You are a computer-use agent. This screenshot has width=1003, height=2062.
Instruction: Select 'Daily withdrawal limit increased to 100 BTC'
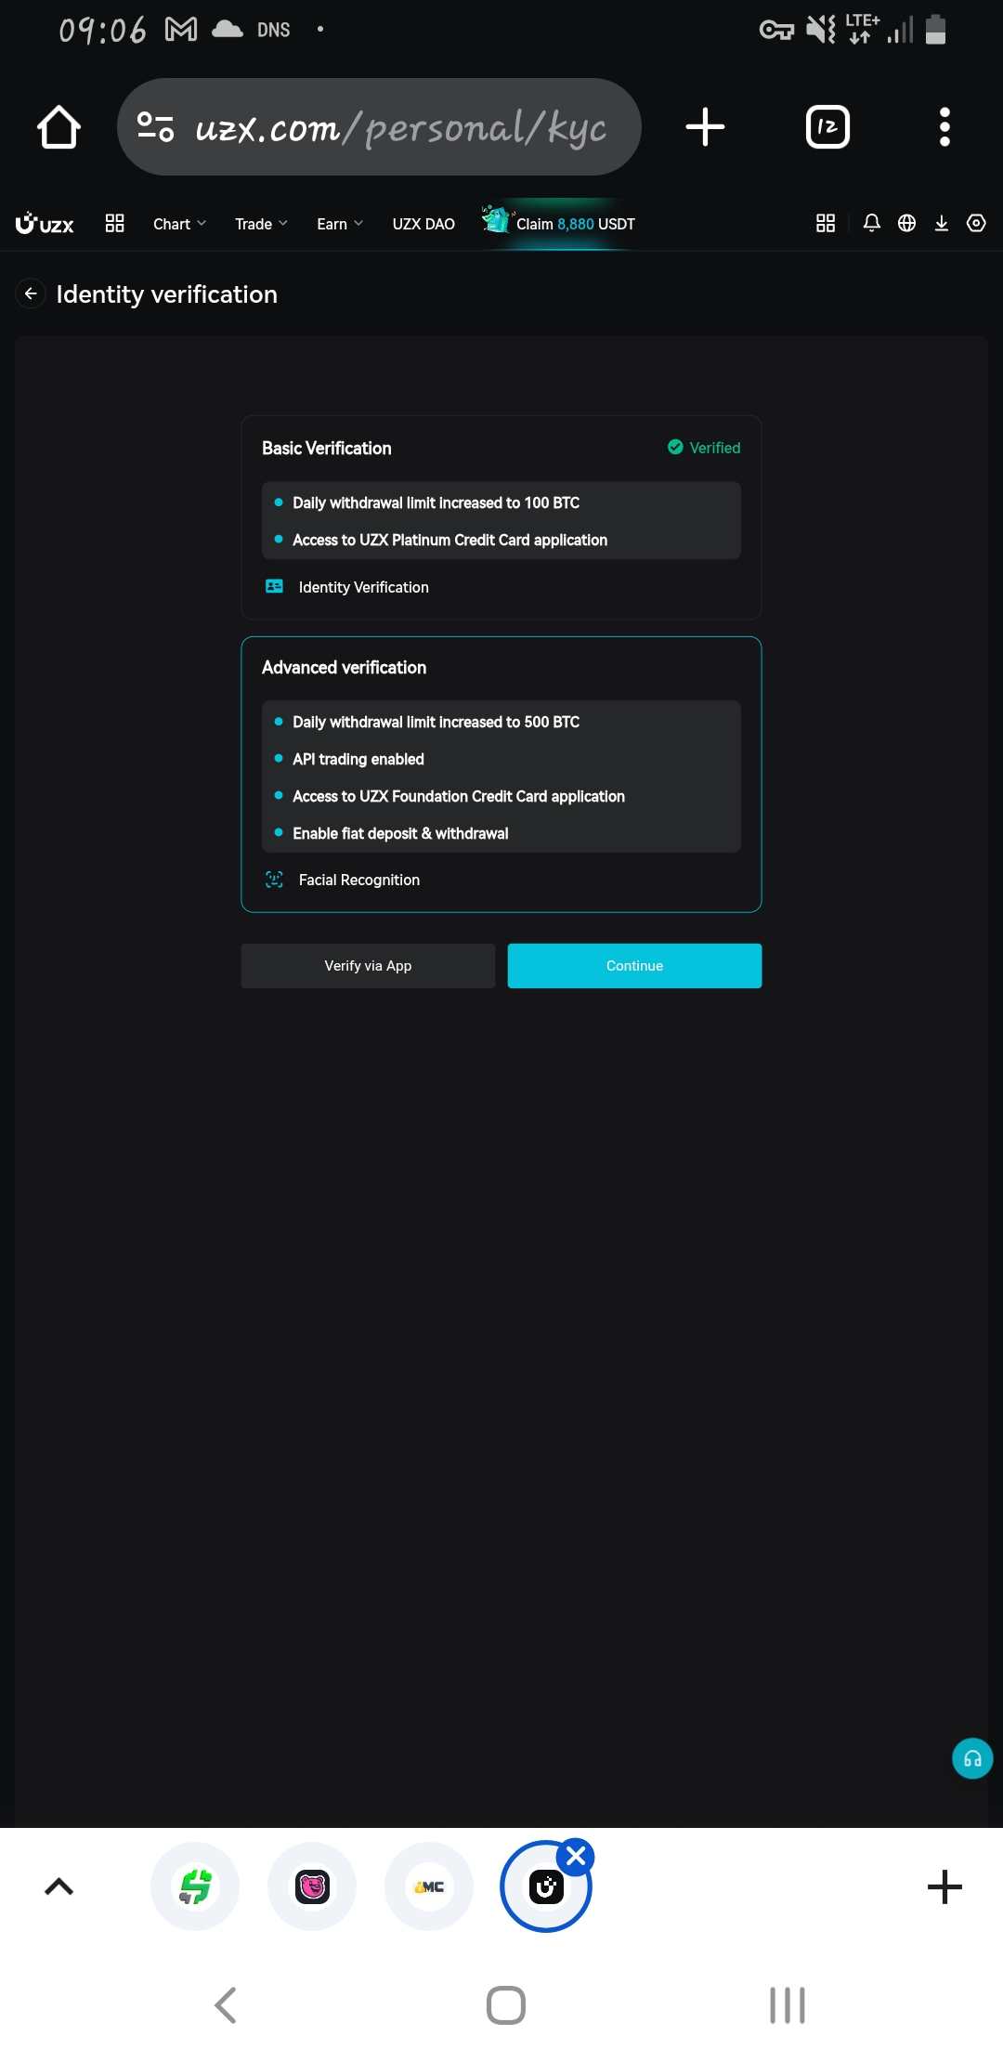tap(436, 502)
